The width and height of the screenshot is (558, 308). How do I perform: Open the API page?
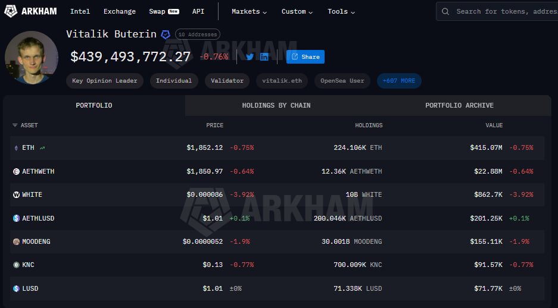pos(198,11)
